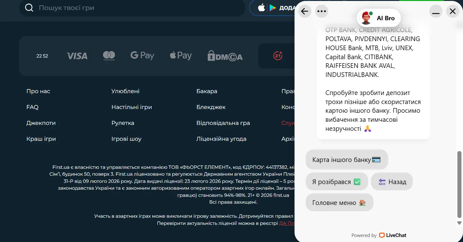The image size is (463, 242).
Task: Open the Бакара link
Action: point(207,91)
